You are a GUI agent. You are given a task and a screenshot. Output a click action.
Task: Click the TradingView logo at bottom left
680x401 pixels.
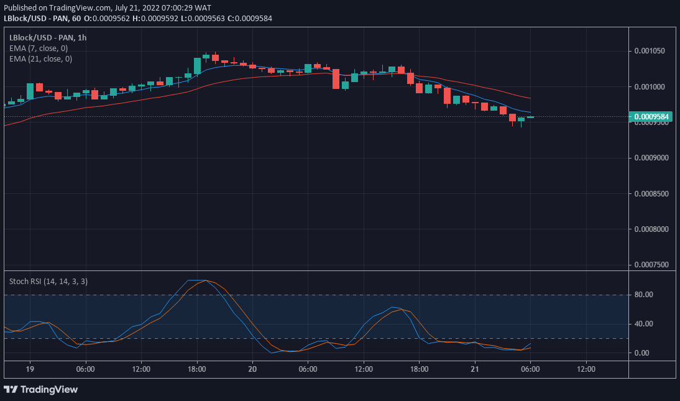[41, 389]
